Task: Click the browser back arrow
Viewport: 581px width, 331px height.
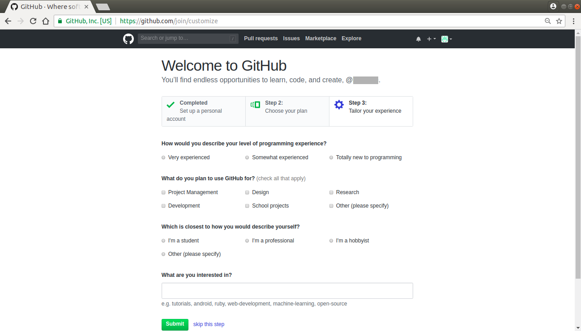Action: point(8,21)
